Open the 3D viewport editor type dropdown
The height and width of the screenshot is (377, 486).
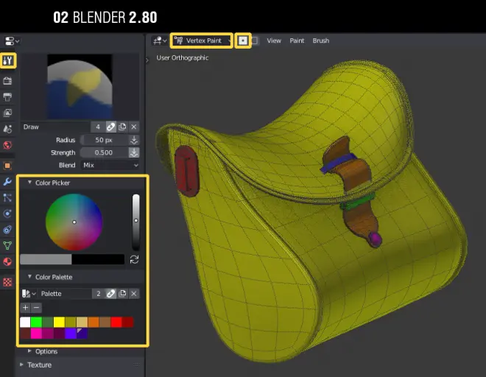point(160,40)
